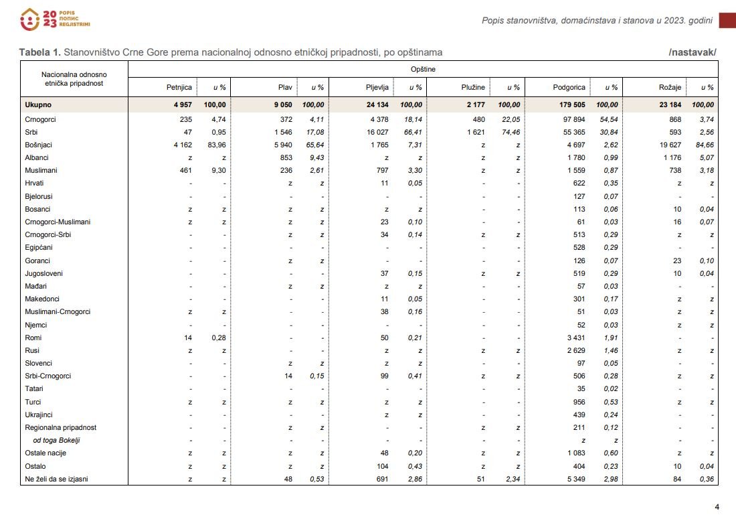Click the Bošnjaci row label
This screenshot has width=736, height=521.
tap(39, 145)
